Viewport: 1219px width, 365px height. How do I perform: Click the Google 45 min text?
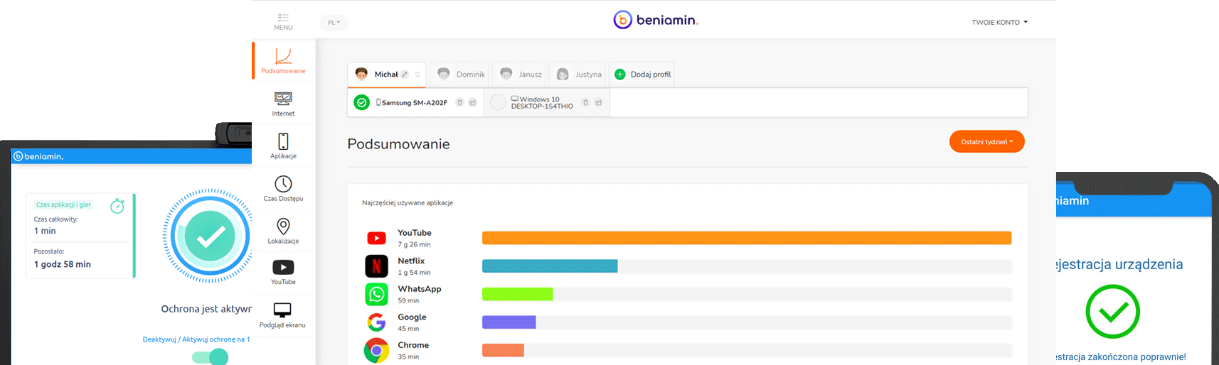click(408, 329)
